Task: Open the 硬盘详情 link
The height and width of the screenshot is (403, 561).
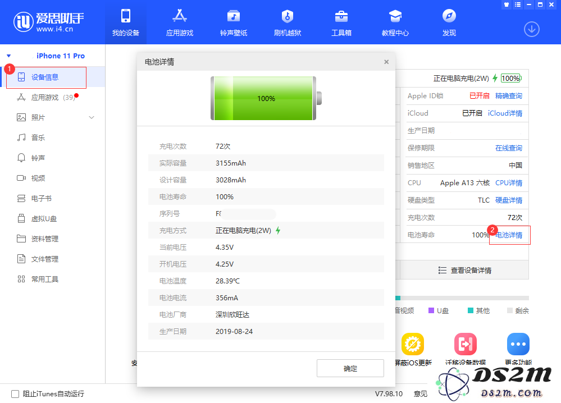Action: tap(508, 200)
